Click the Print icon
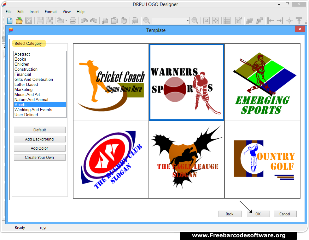Viewport: 309px width, 240px height. pyautogui.click(x=73, y=21)
